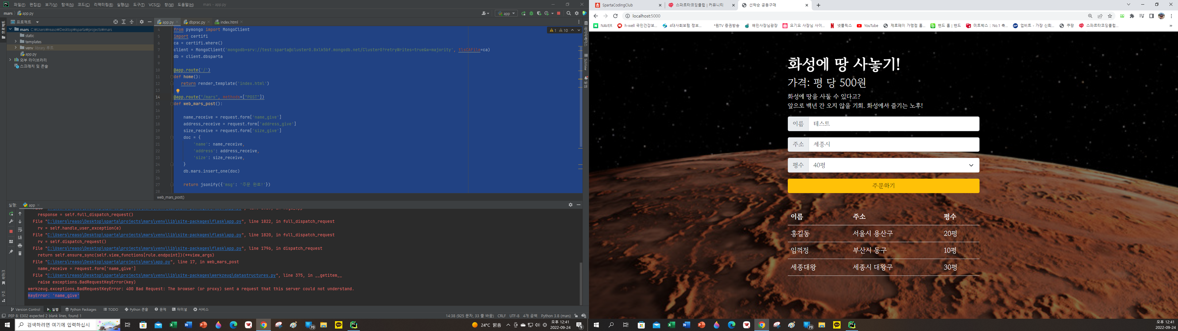
Task: Start debugging with the bug icon
Action: [531, 14]
